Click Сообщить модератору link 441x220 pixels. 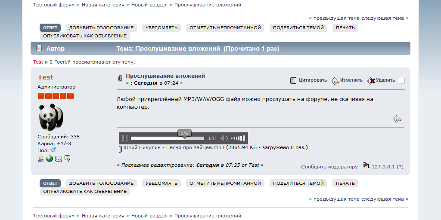(x=329, y=167)
